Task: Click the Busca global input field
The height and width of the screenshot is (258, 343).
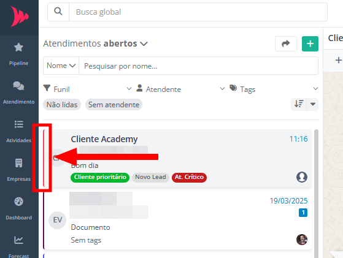Action: tap(198, 12)
